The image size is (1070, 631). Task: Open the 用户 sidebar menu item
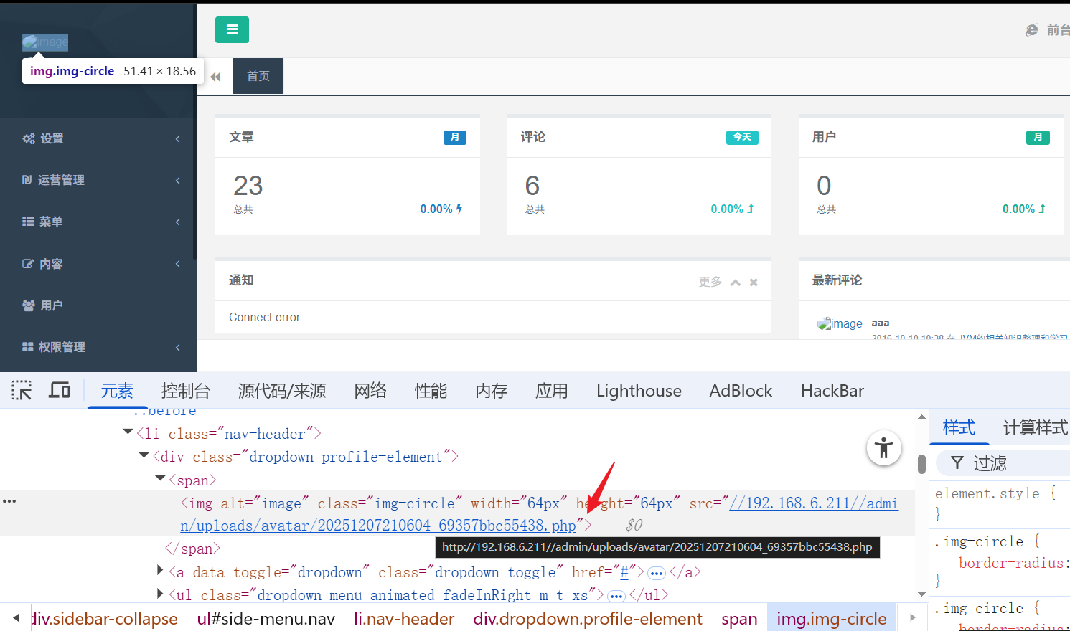point(51,305)
